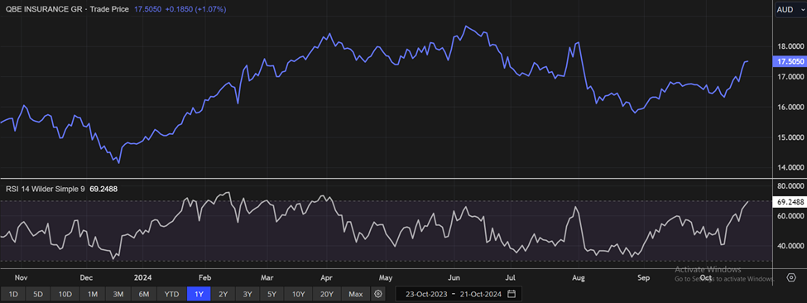Select the 1D time range

pyautogui.click(x=13, y=294)
